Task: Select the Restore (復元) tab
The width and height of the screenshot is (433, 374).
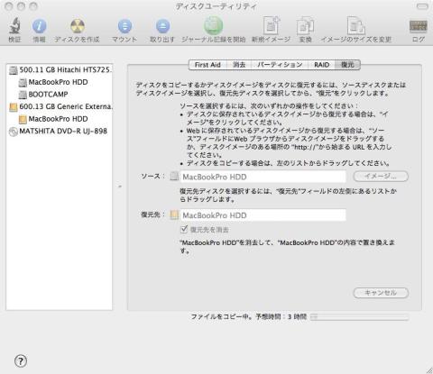Action: tap(347, 65)
